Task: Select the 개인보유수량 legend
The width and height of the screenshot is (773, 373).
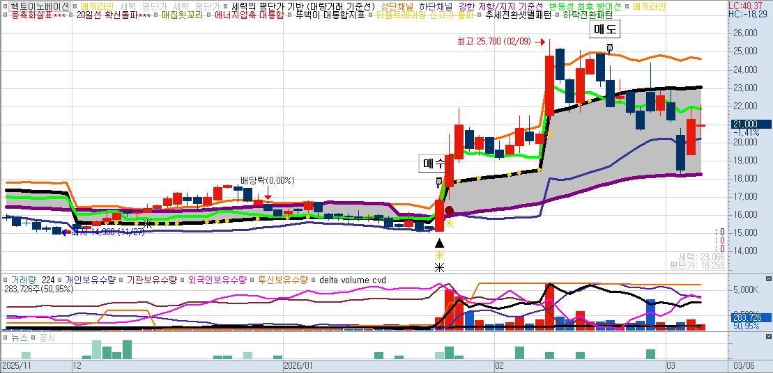Action: tap(90, 280)
